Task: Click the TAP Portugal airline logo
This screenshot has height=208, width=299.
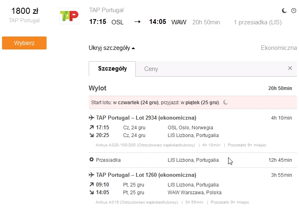Action: [69, 16]
